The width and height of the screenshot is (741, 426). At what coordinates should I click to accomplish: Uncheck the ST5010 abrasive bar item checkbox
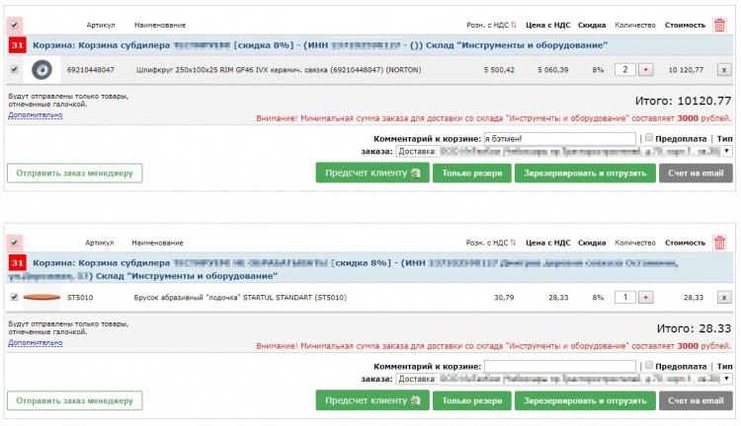(14, 297)
